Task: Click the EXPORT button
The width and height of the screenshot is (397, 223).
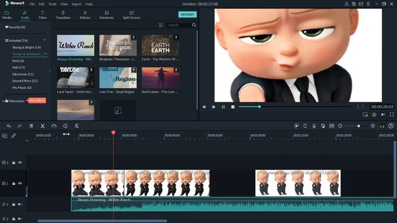Action: (187, 14)
